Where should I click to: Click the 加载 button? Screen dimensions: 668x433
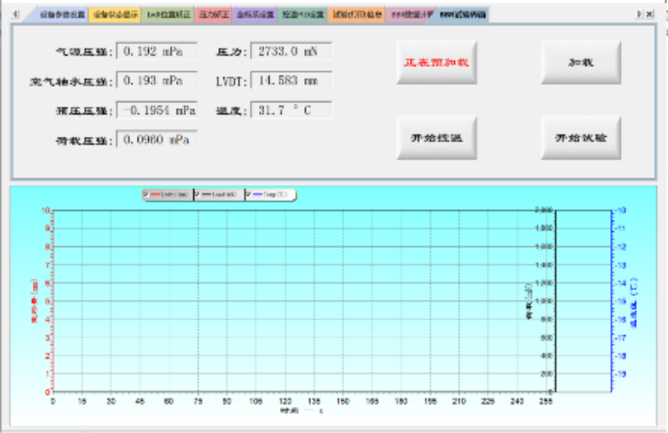point(581,62)
